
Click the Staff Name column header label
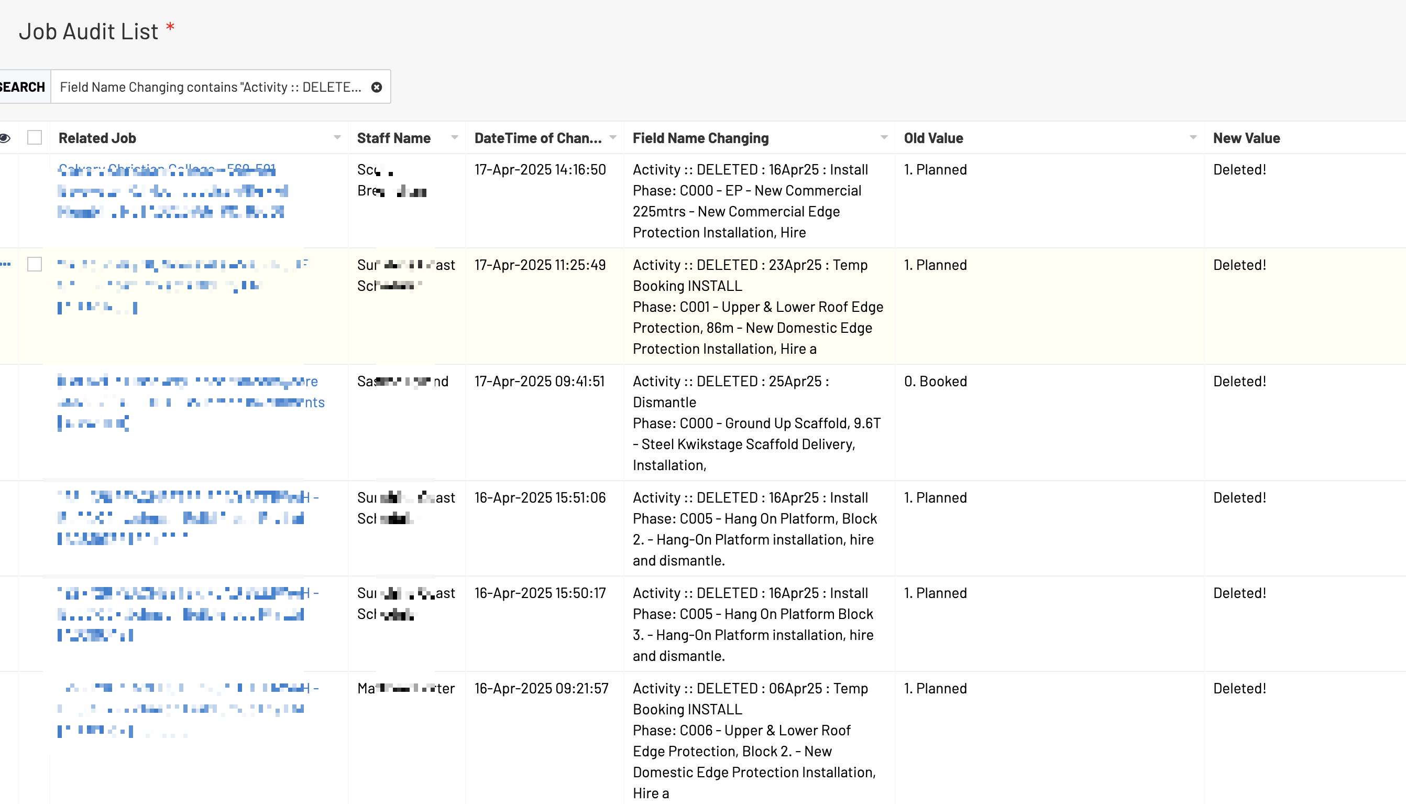coord(393,138)
